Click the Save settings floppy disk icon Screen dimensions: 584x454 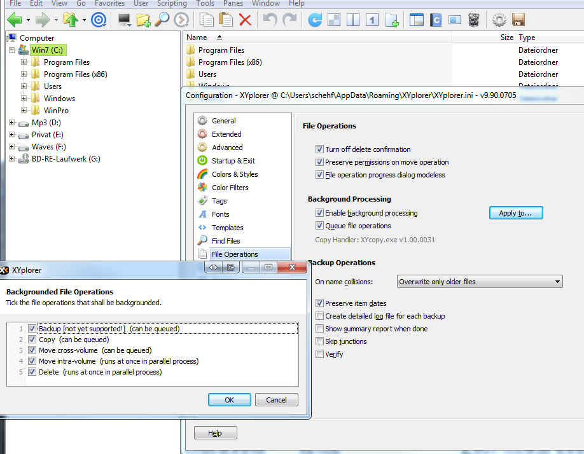(x=518, y=20)
